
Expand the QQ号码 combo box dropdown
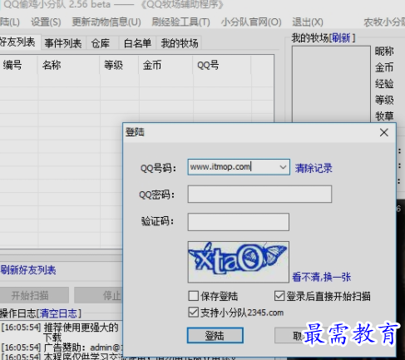pyautogui.click(x=283, y=167)
